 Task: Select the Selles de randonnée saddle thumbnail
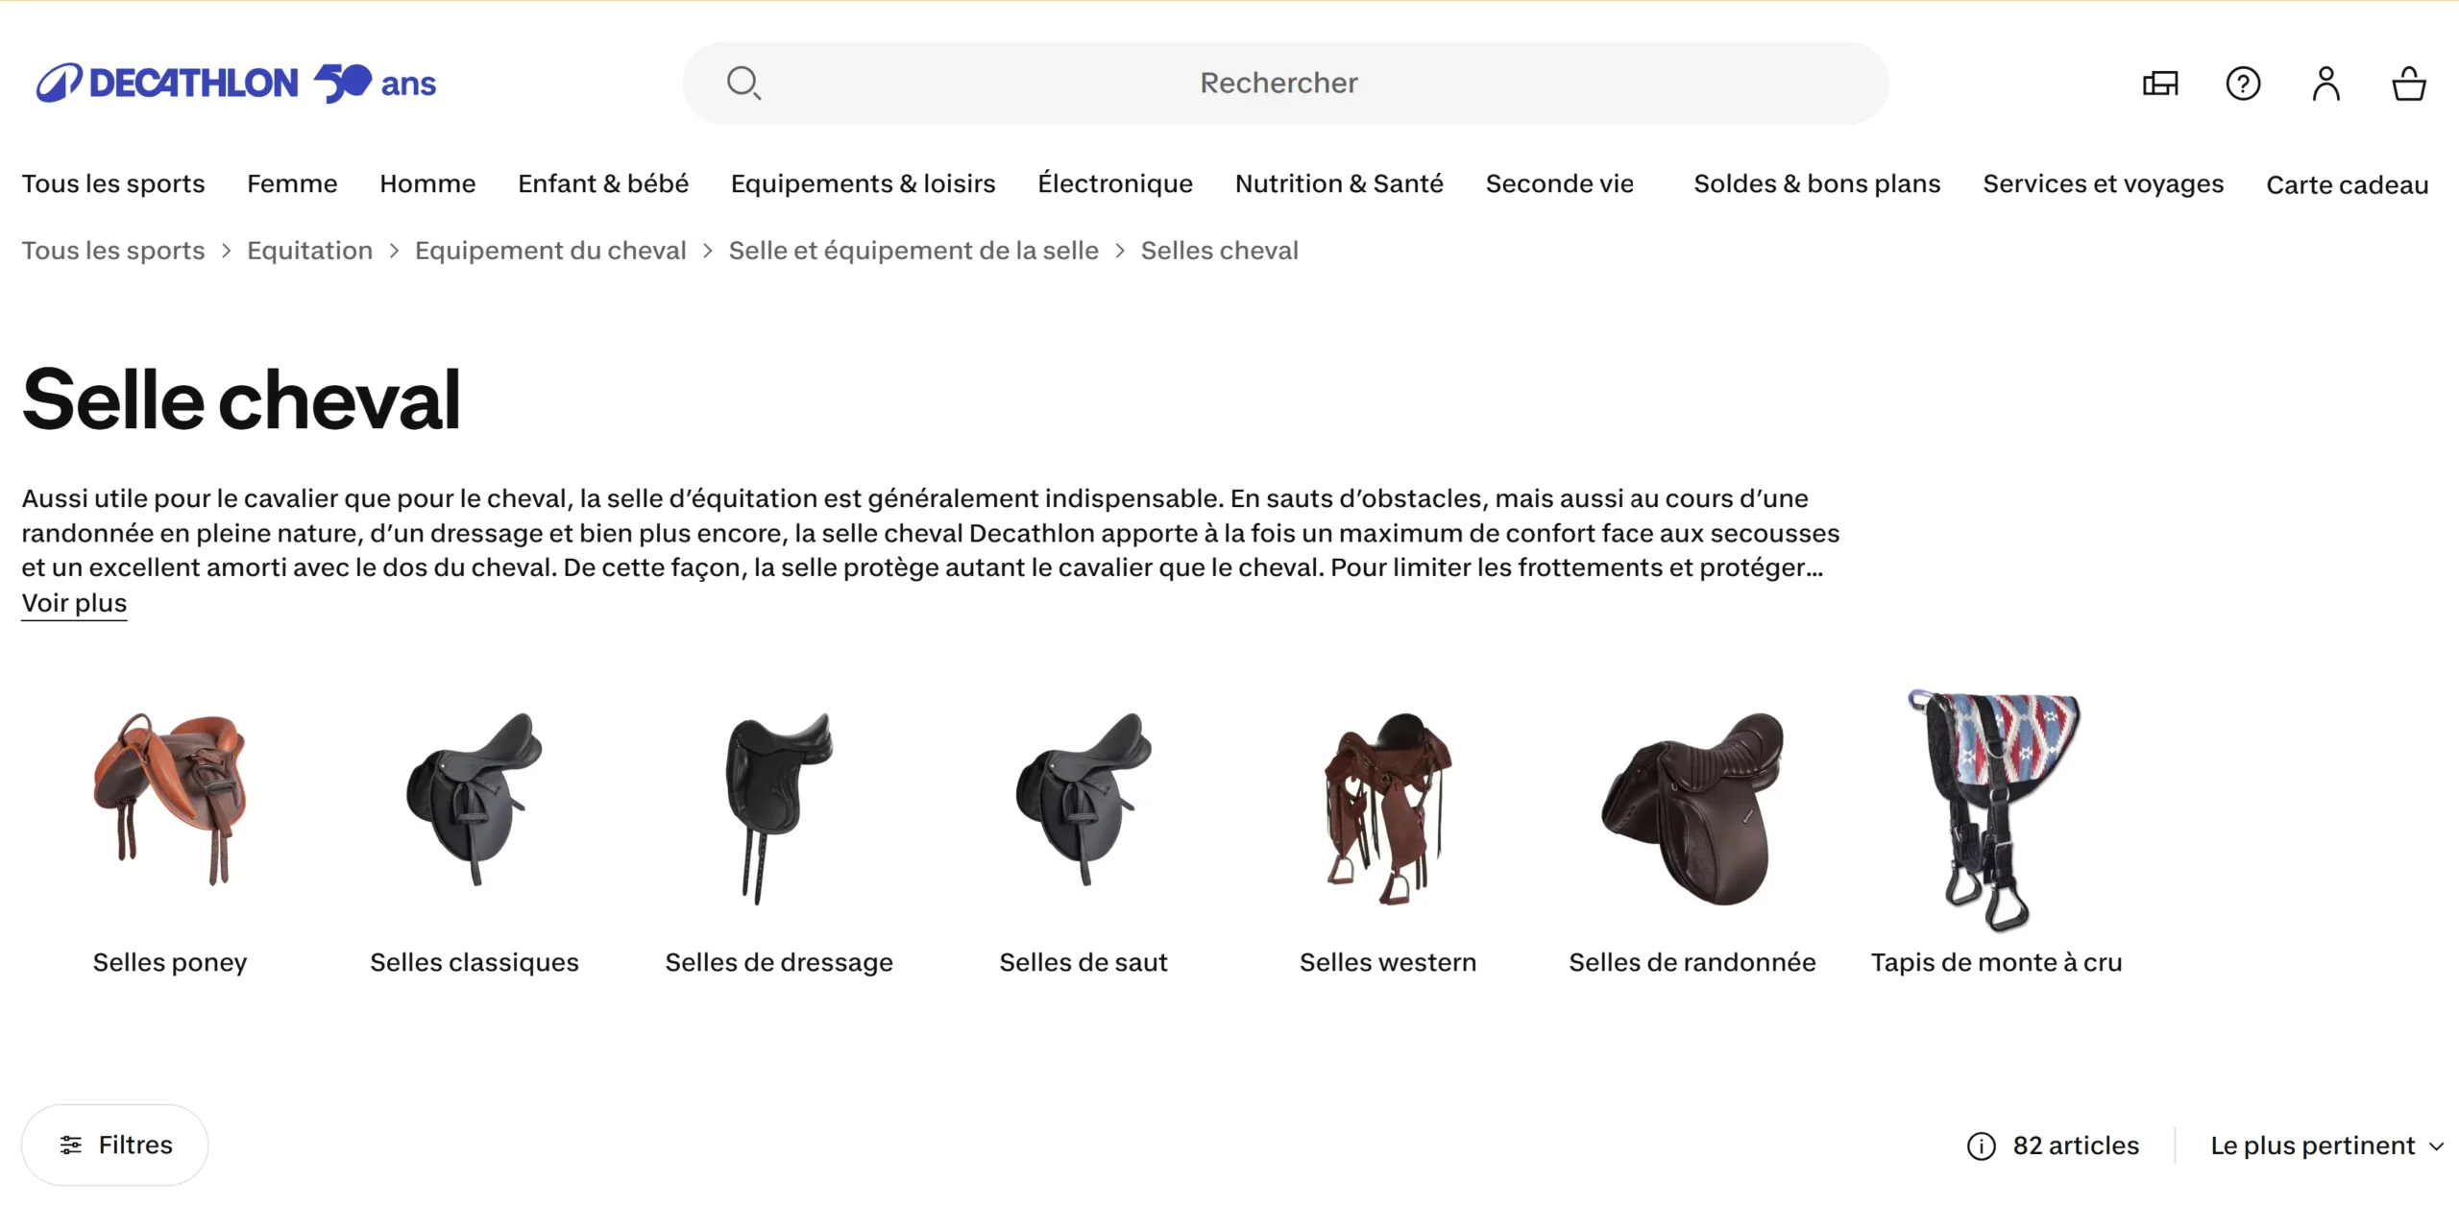click(1692, 808)
